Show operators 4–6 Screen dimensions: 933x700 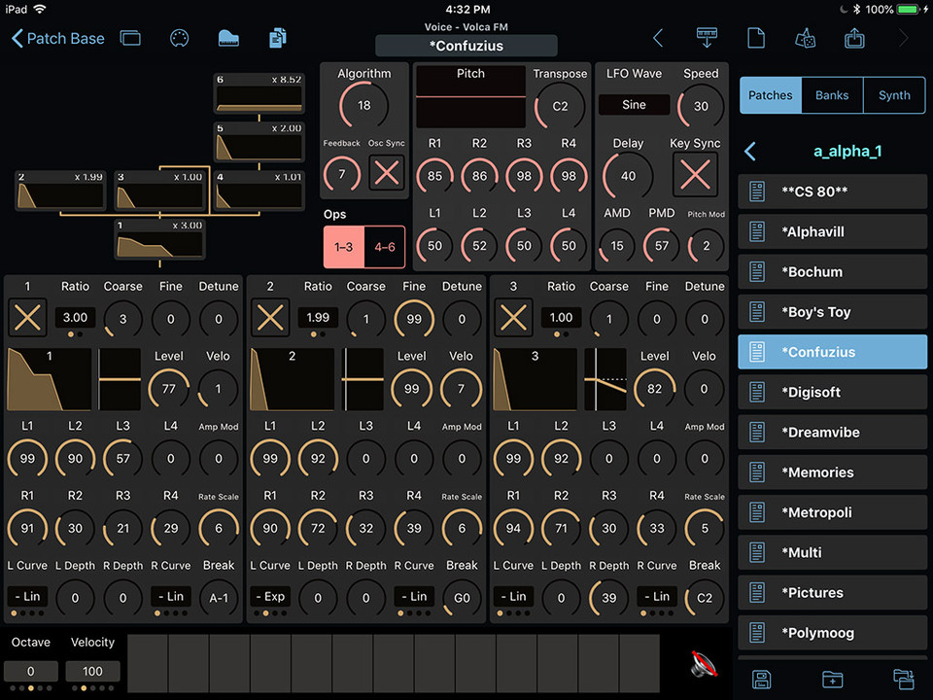[385, 247]
